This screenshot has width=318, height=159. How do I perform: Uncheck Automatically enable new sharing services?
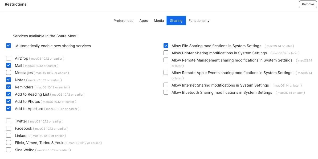click(x=9, y=46)
